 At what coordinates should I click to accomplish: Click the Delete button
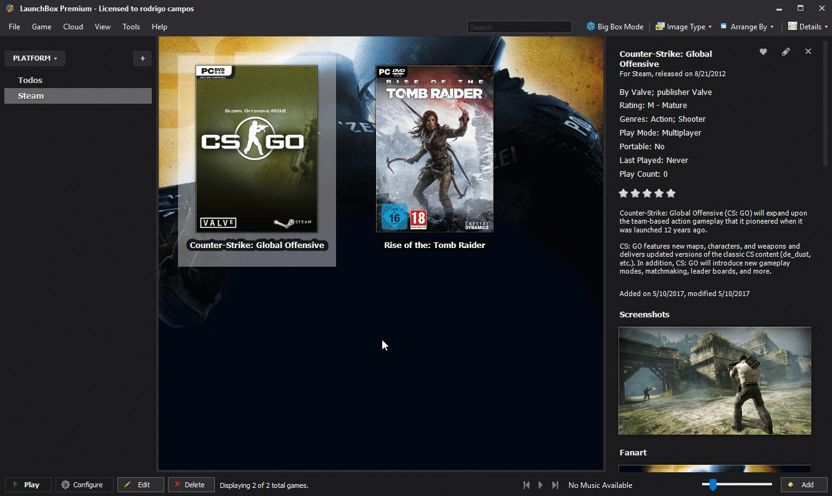191,485
